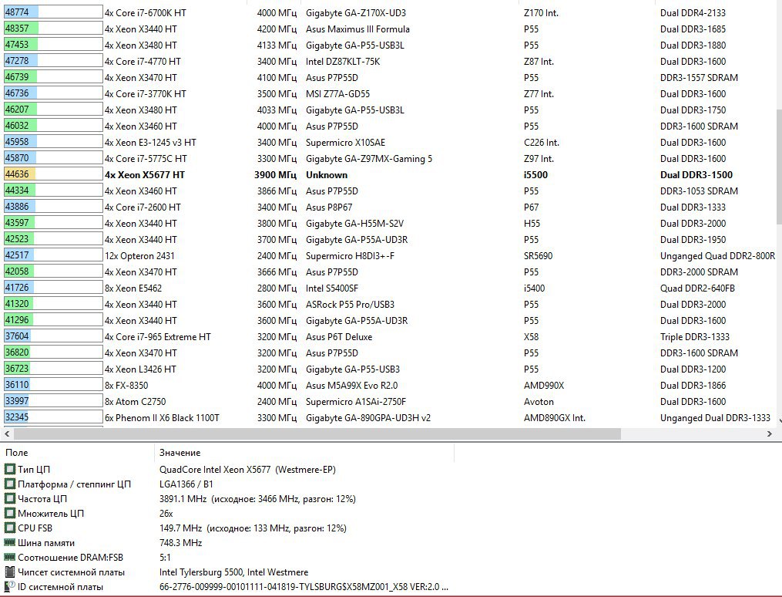The width and height of the screenshot is (782, 597).
Task: Click the SR5690 chipset cell
Action: coord(538,256)
